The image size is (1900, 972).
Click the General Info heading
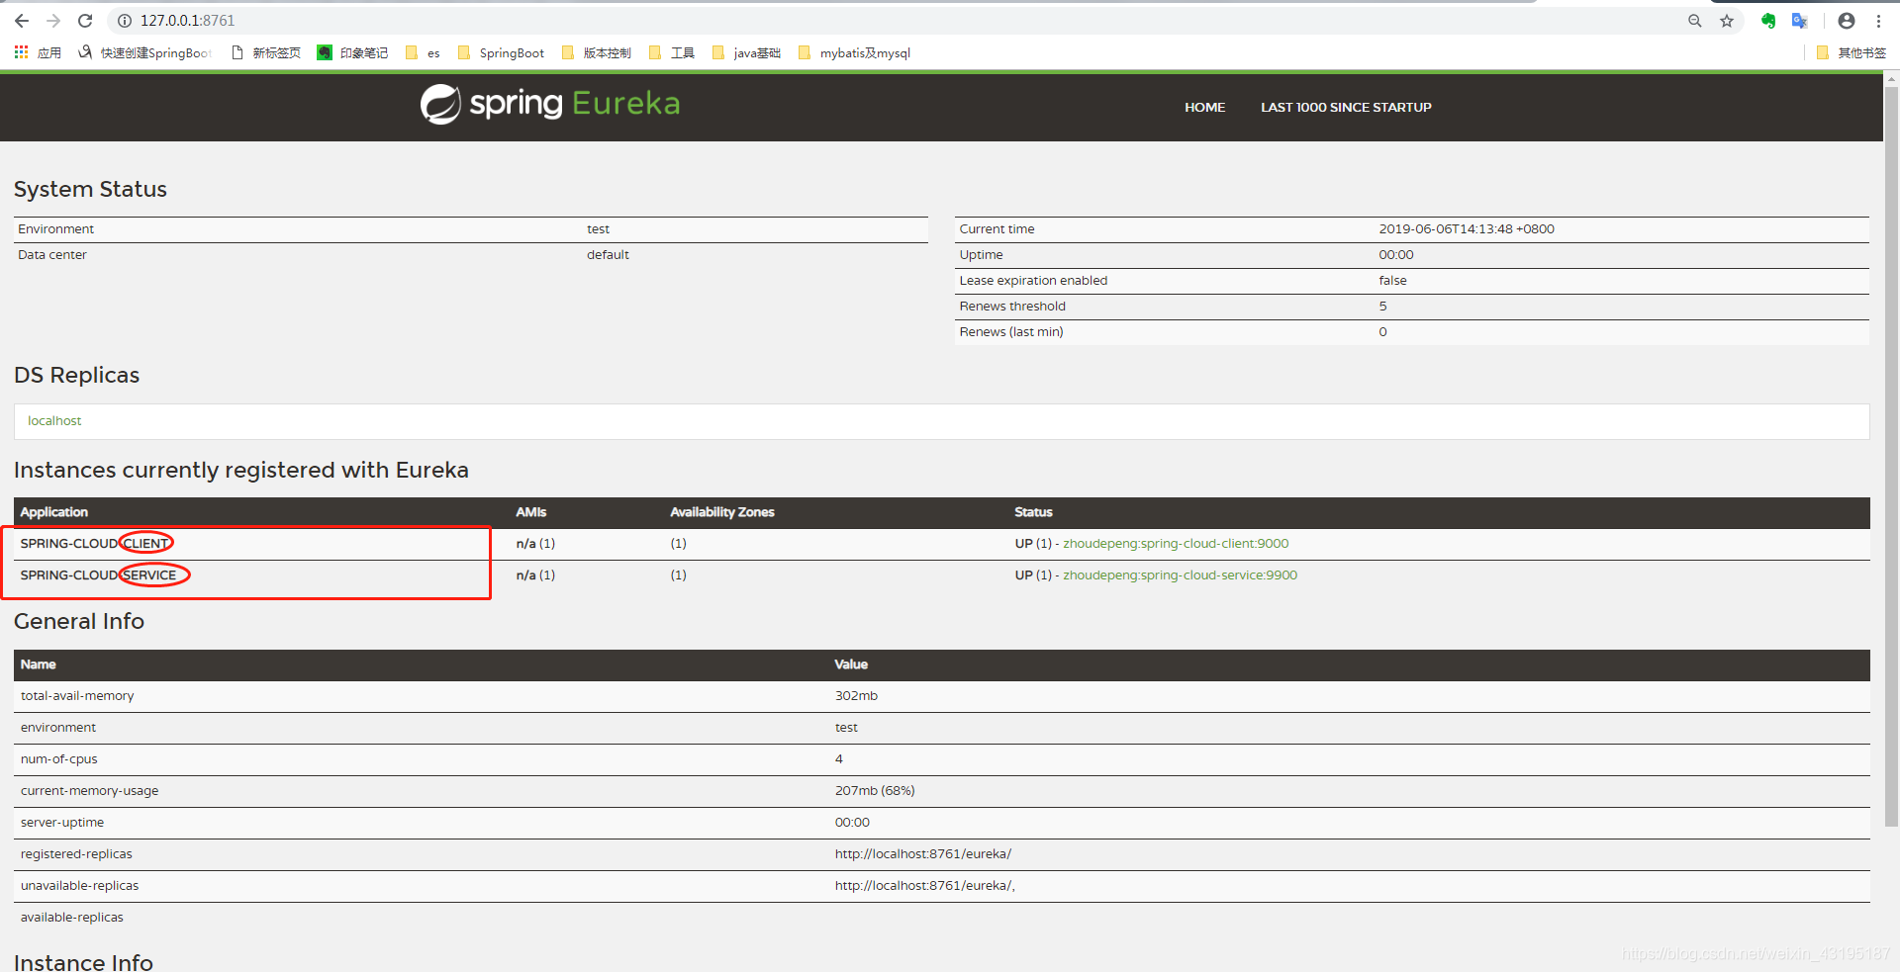point(79,621)
